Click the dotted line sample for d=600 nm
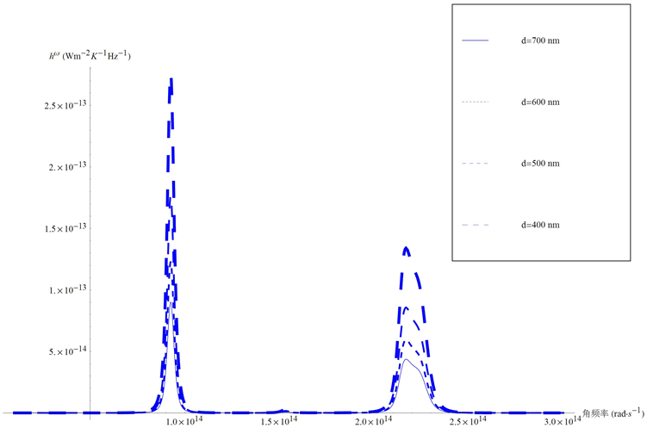Image resolution: width=647 pixels, height=428 pixels. [476, 102]
